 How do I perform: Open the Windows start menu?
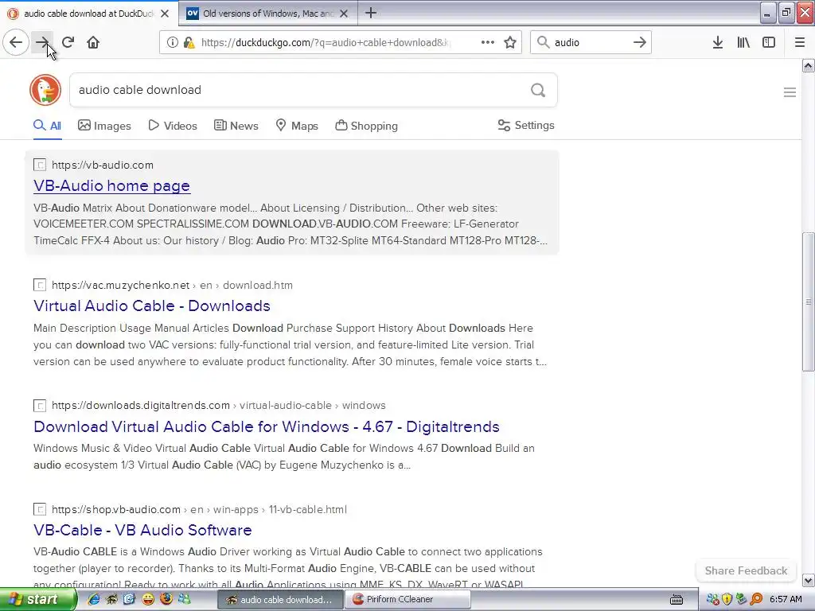click(37, 600)
